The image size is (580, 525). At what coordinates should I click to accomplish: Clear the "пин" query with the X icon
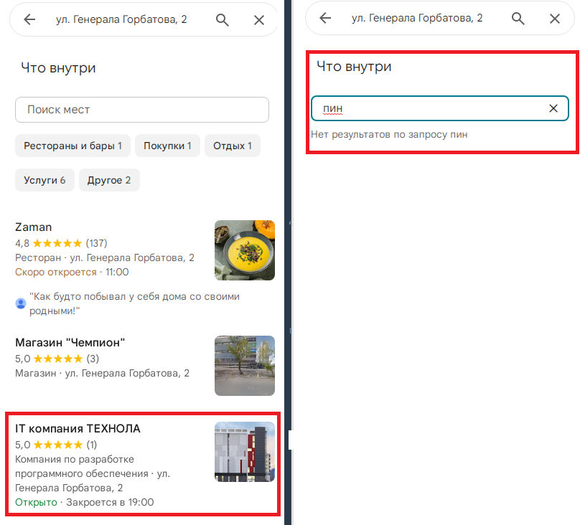coord(553,108)
